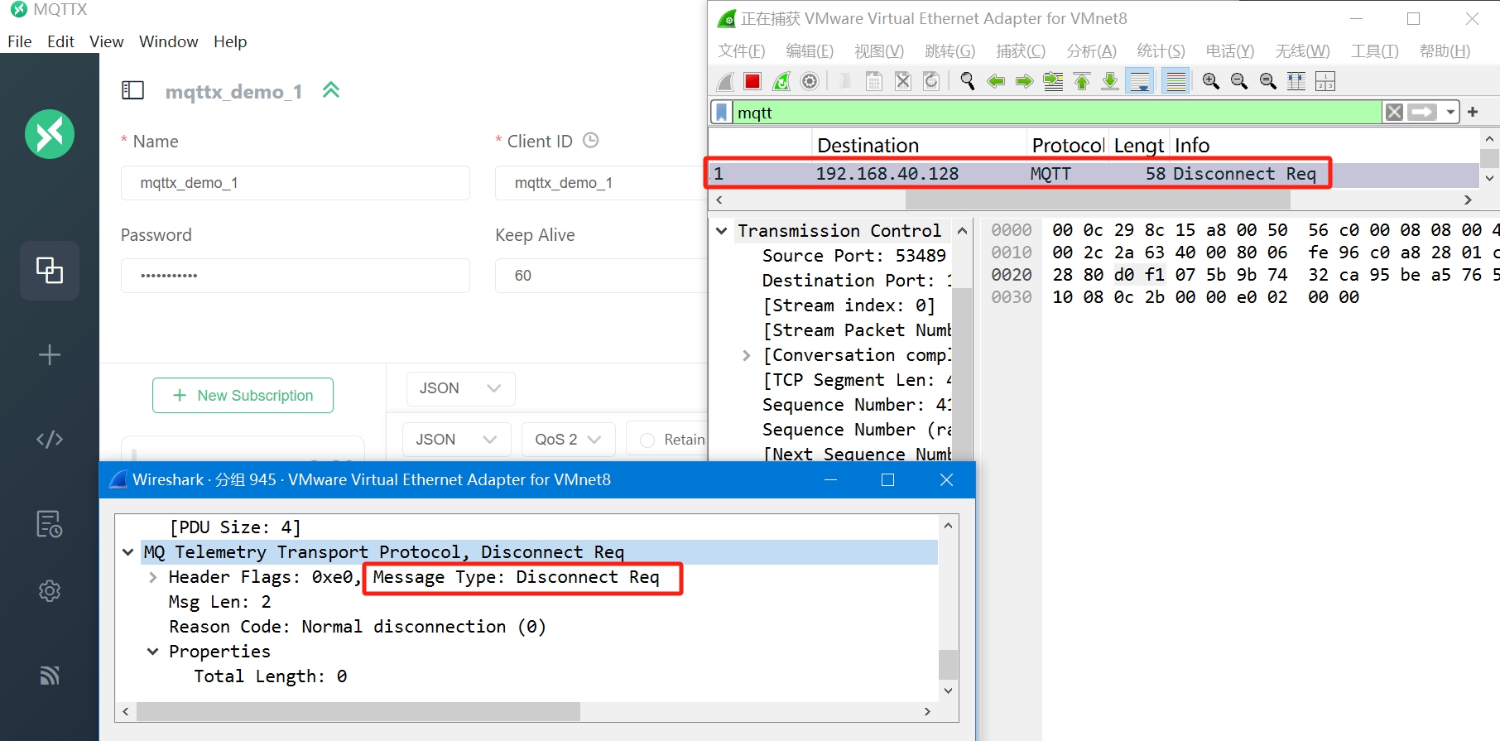Screen dimensions: 1500x741
Task: Open the MQTTX feed icon in sidebar
Action: [50, 676]
